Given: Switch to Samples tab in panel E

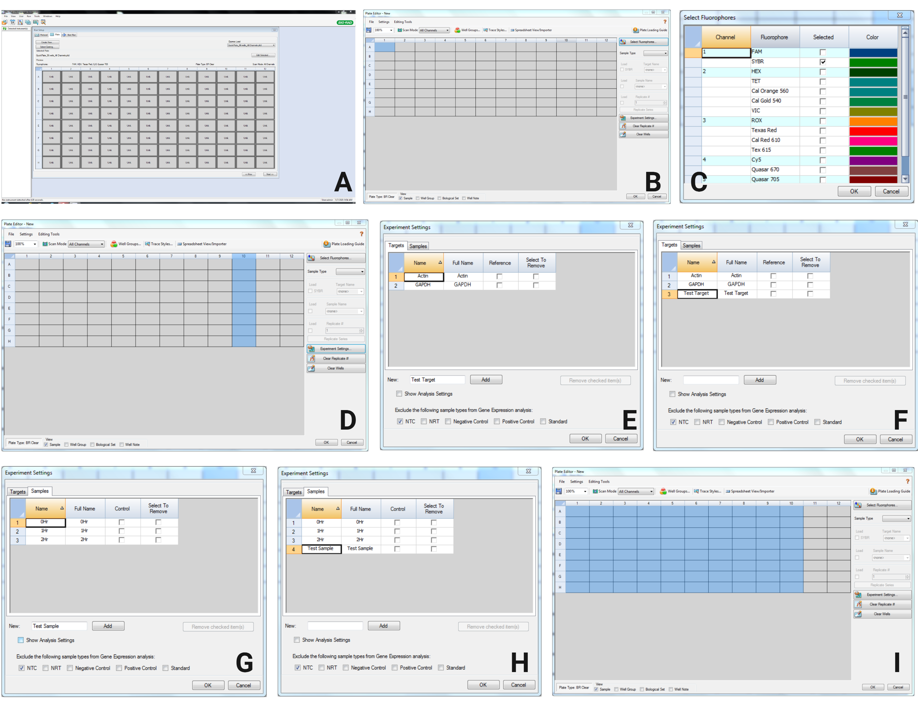Looking at the screenshot, I should pyautogui.click(x=418, y=246).
